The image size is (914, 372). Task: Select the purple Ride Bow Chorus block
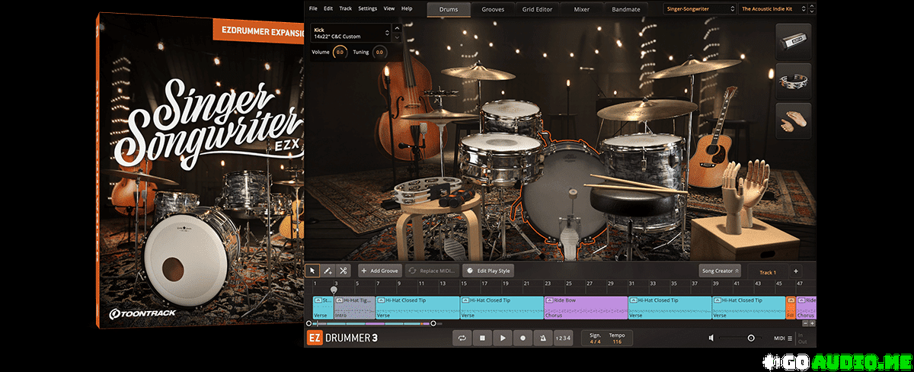click(x=585, y=307)
